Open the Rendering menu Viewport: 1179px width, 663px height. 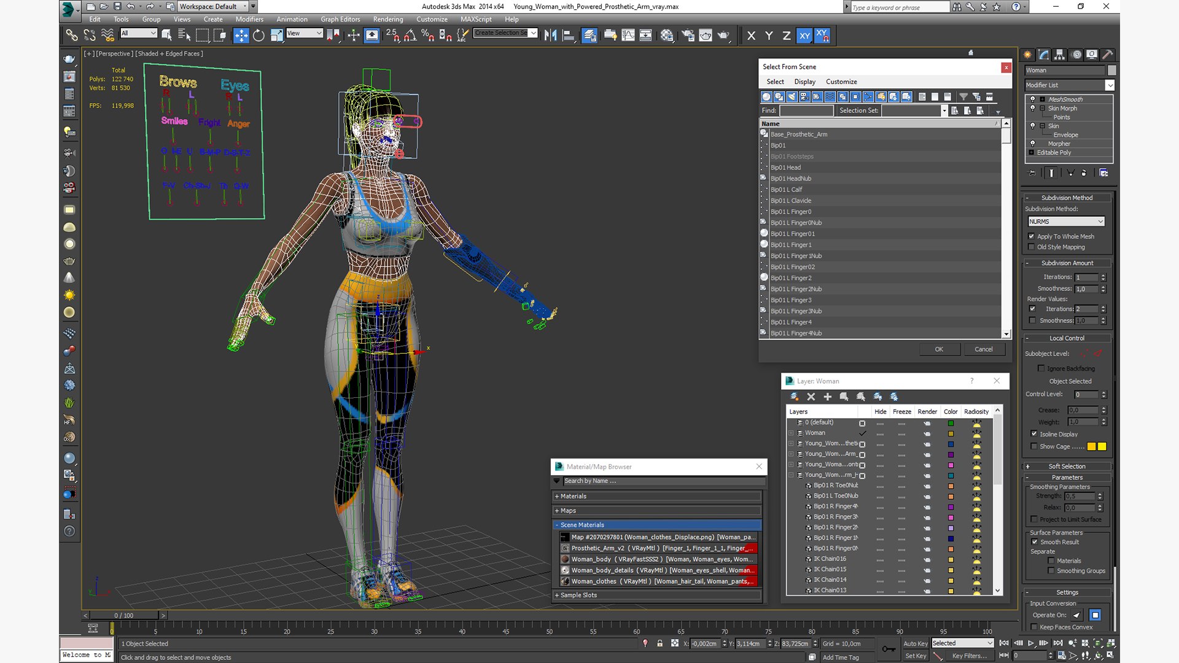[388, 19]
